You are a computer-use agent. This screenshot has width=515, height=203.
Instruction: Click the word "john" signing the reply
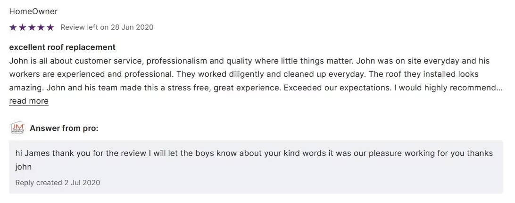(23, 167)
